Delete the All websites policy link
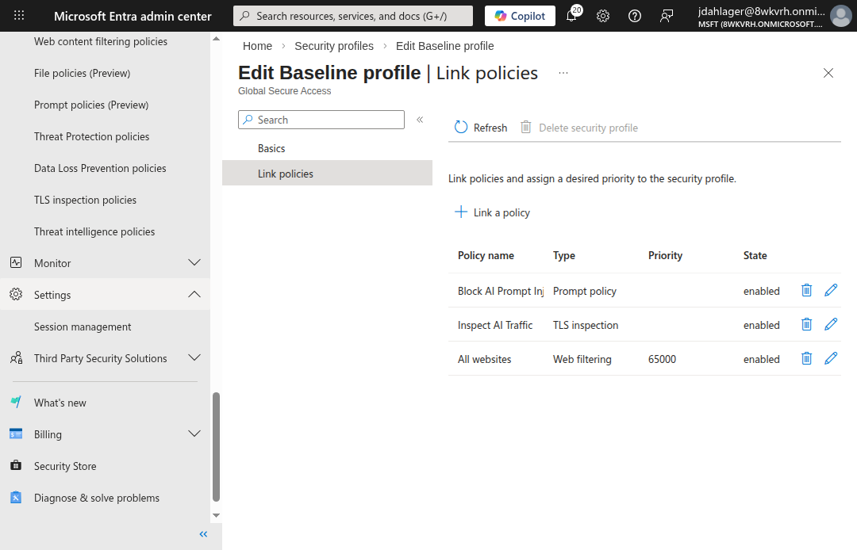This screenshot has width=857, height=550. 806,358
